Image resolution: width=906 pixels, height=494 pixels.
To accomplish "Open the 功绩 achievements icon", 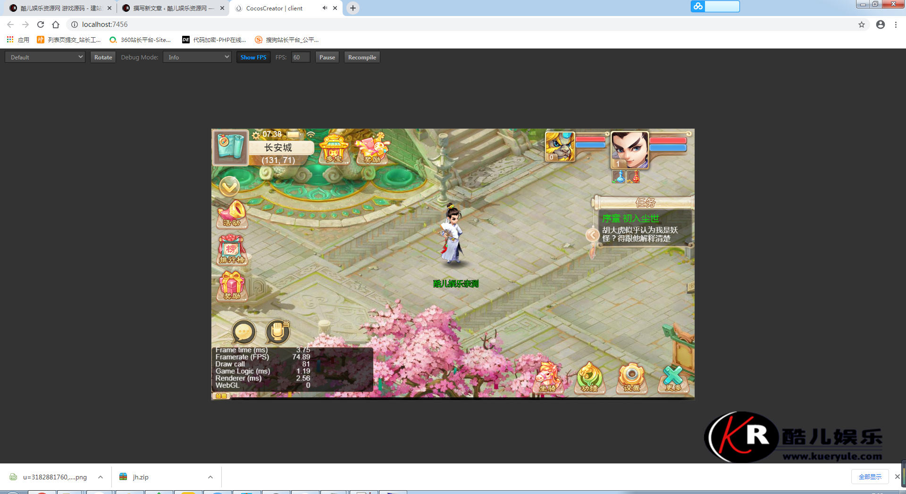I will coord(590,378).
